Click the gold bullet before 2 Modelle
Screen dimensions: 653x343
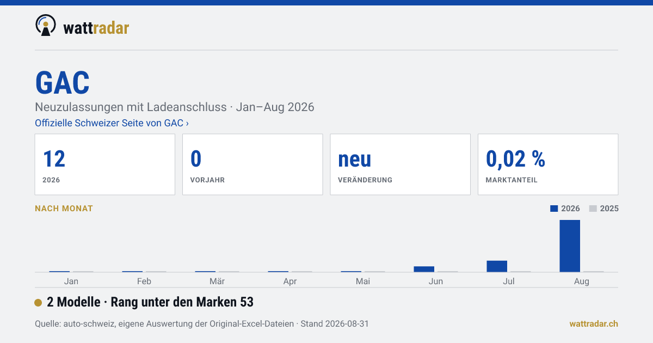38,302
